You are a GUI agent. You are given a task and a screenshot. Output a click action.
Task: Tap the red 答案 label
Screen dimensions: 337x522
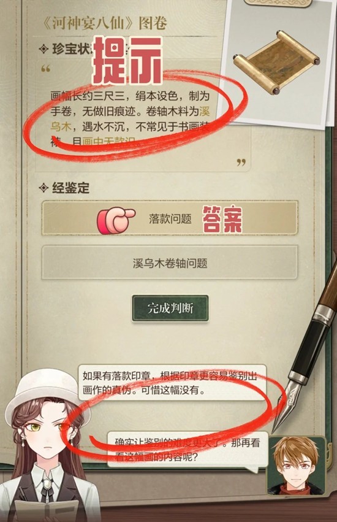[222, 219]
